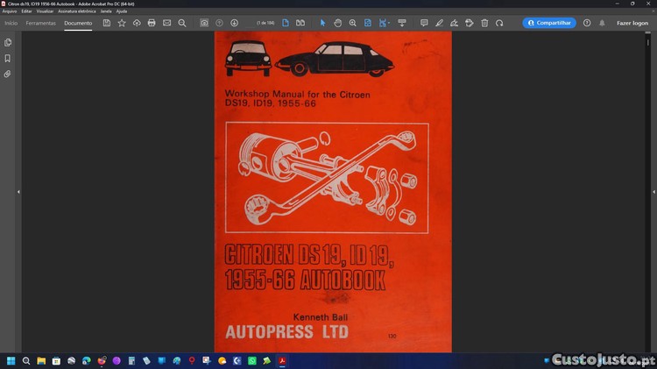Click the fit page to window icon
The width and height of the screenshot is (657, 369).
pos(367,23)
